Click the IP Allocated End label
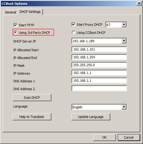The width and height of the screenshot is (143, 144). tap(25, 58)
